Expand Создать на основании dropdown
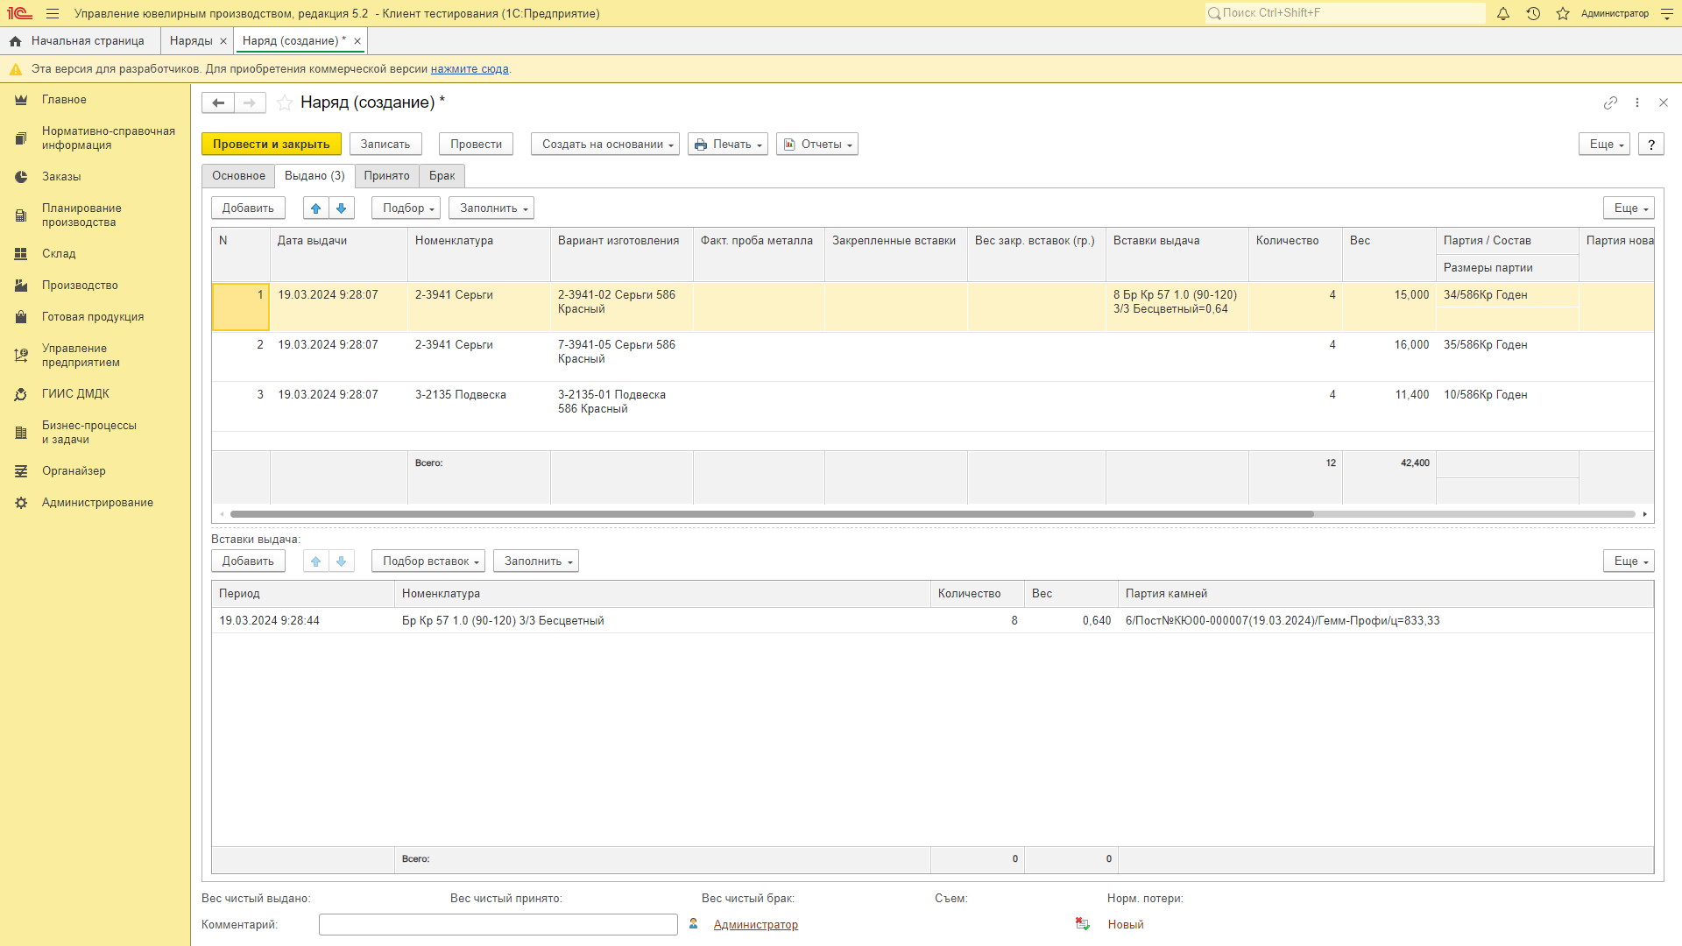Viewport: 1682px width, 946px height. pyautogui.click(x=605, y=145)
